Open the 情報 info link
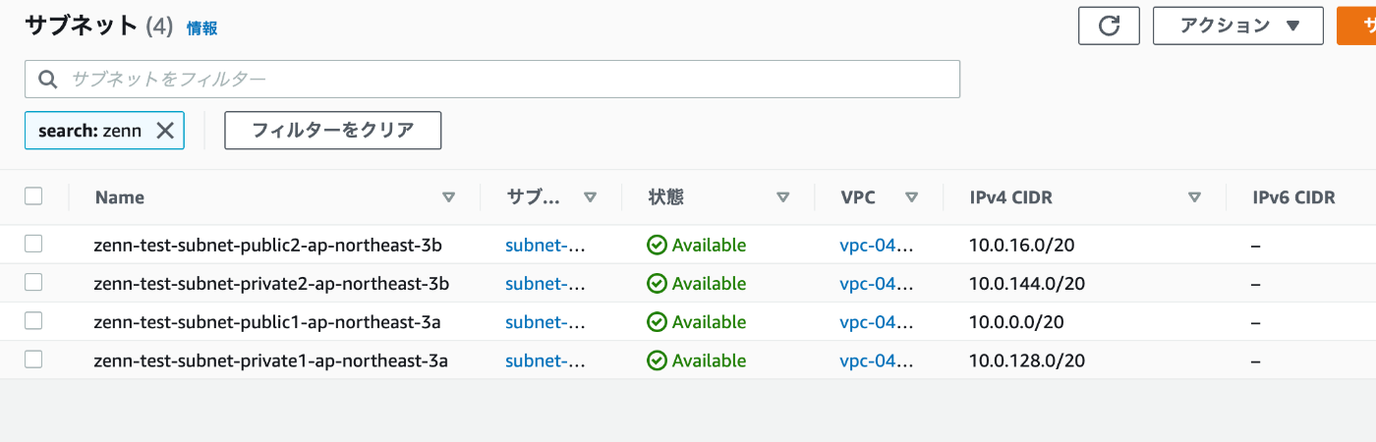The width and height of the screenshot is (1376, 442). coord(202,28)
